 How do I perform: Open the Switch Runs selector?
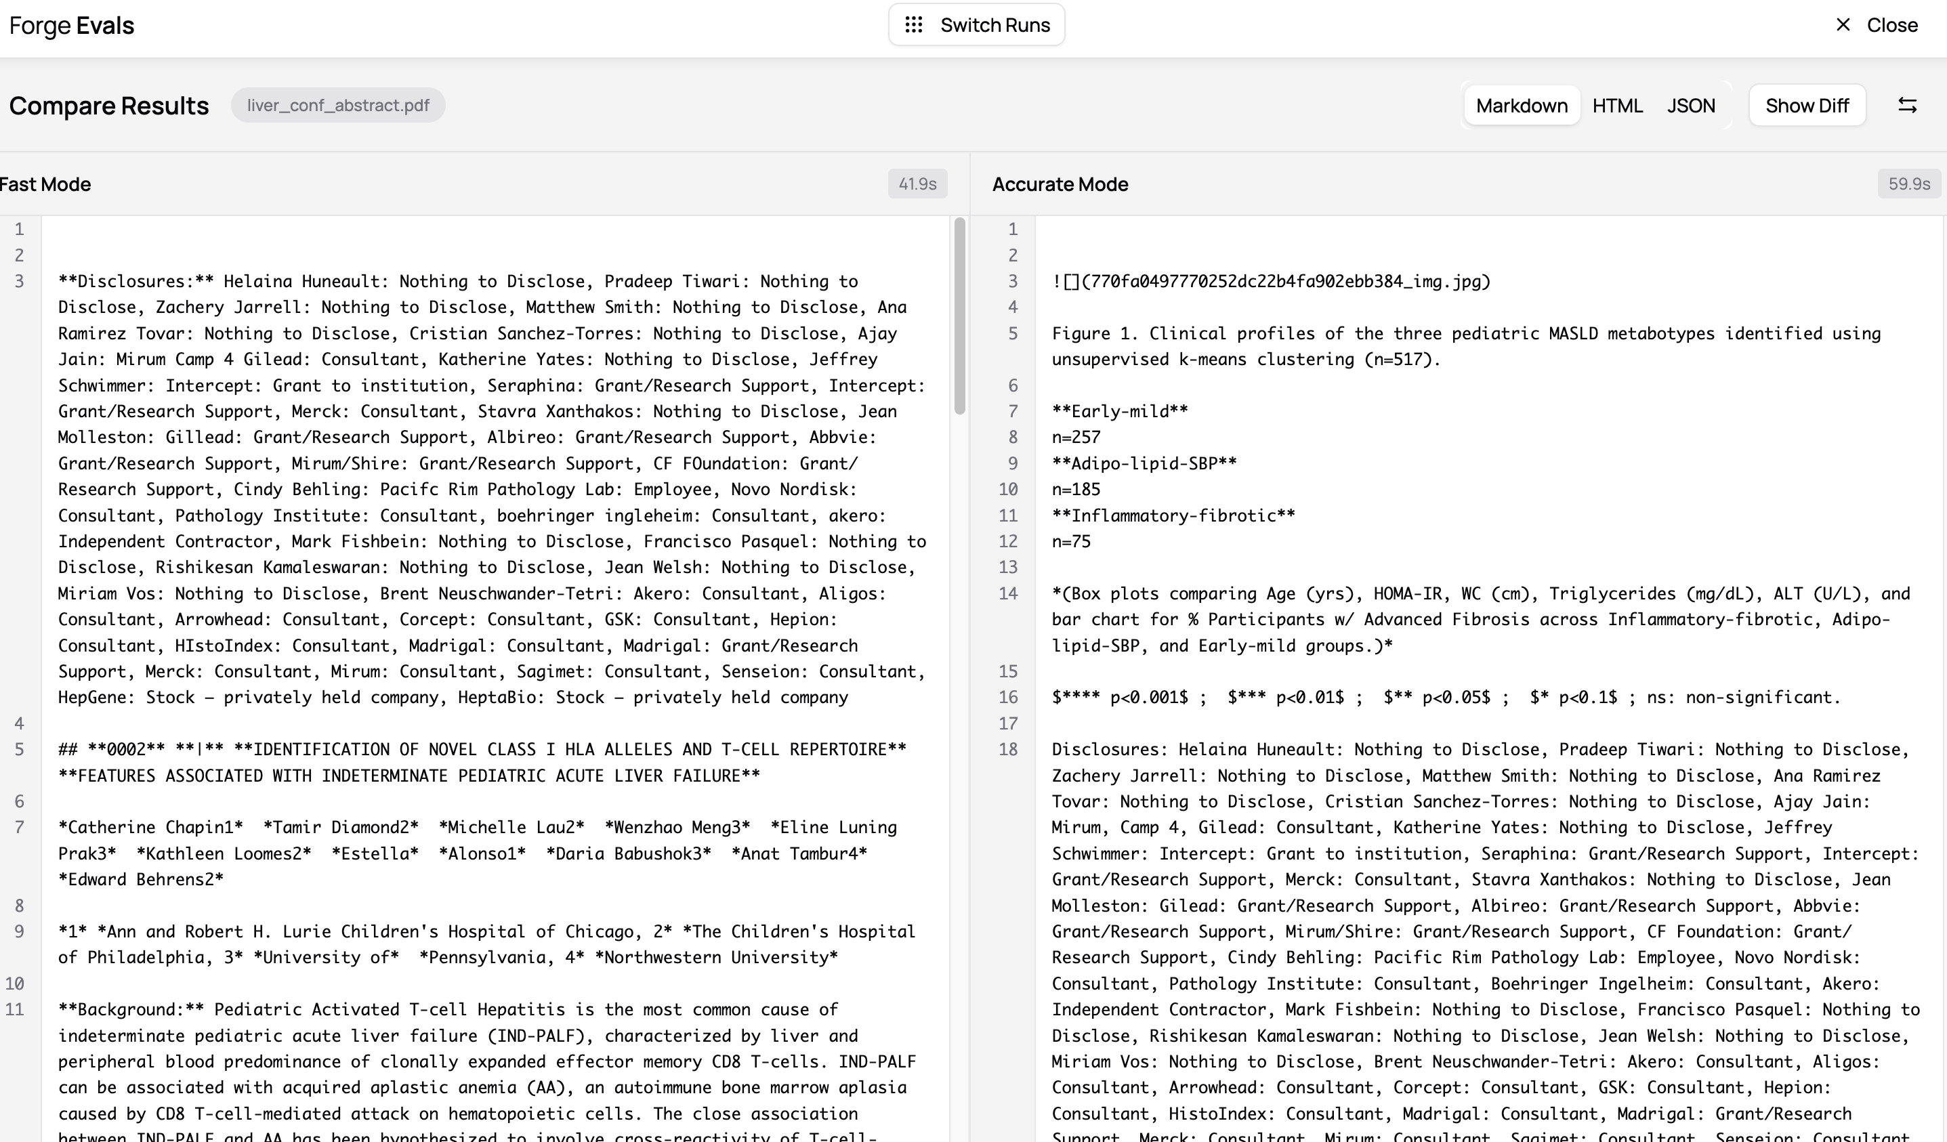click(x=977, y=25)
